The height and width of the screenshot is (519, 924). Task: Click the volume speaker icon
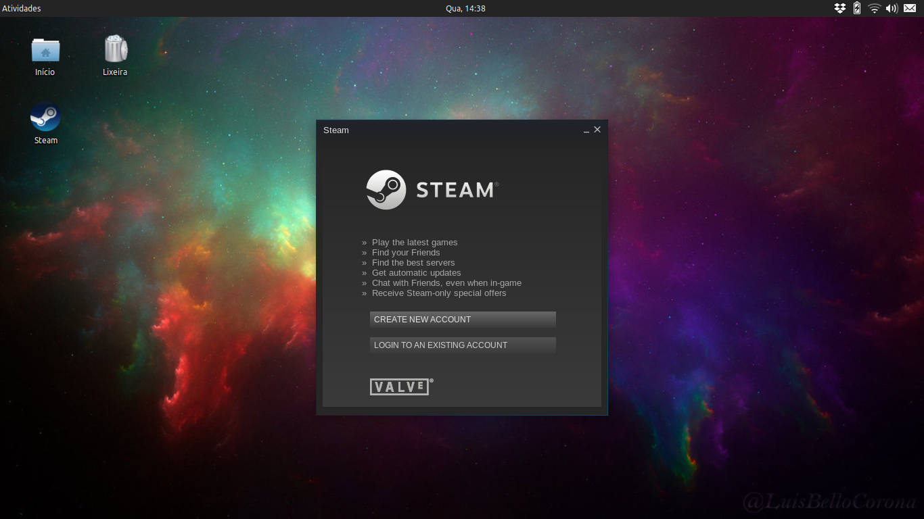point(892,8)
